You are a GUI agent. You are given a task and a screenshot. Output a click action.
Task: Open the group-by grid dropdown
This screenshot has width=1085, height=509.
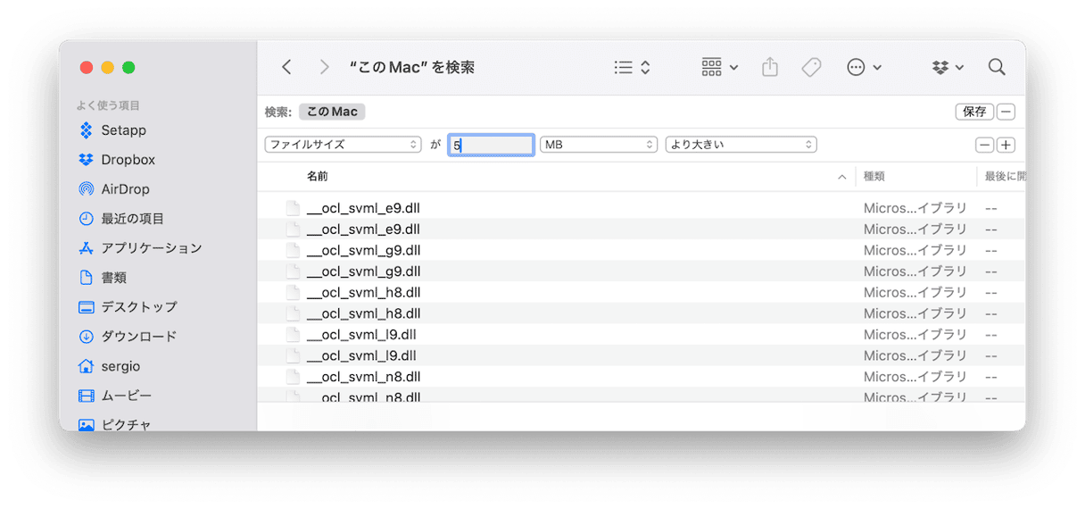719,67
